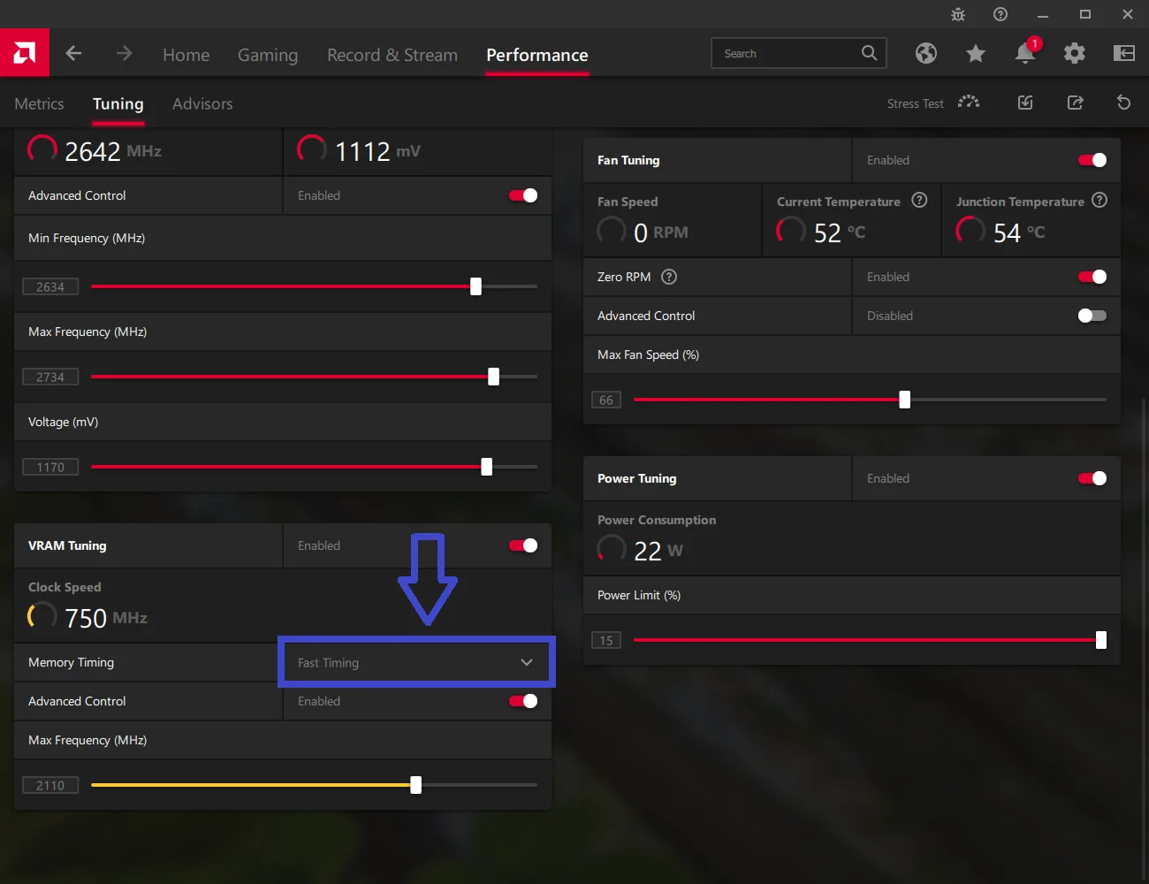Screen dimensions: 1149x884
Task: Click the Max Frequency value box 2734
Action: (50, 377)
